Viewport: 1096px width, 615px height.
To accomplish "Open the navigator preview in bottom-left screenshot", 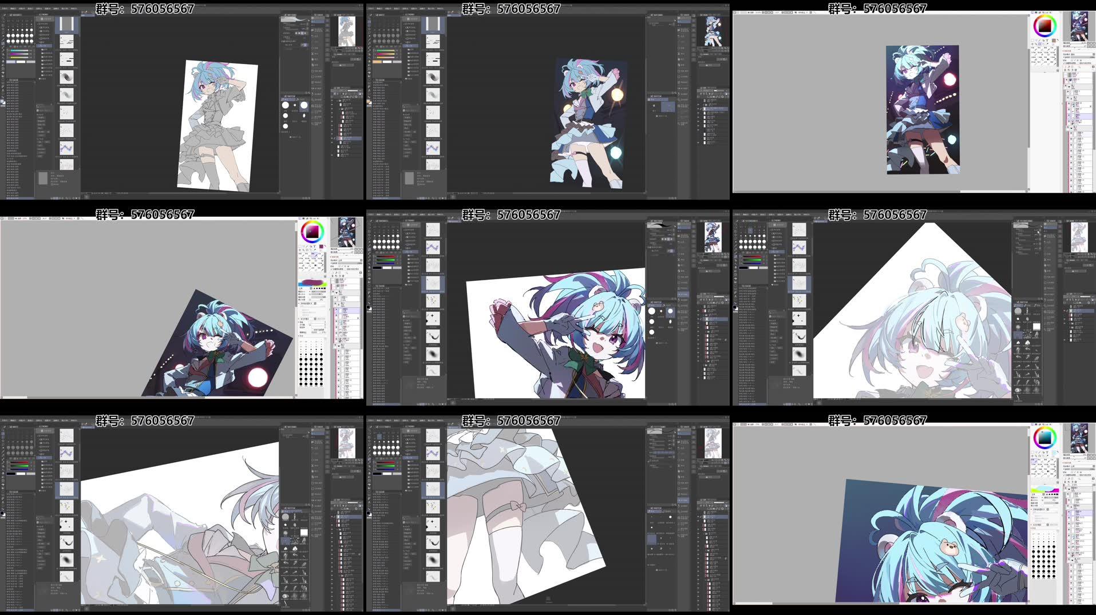I will pos(346,443).
